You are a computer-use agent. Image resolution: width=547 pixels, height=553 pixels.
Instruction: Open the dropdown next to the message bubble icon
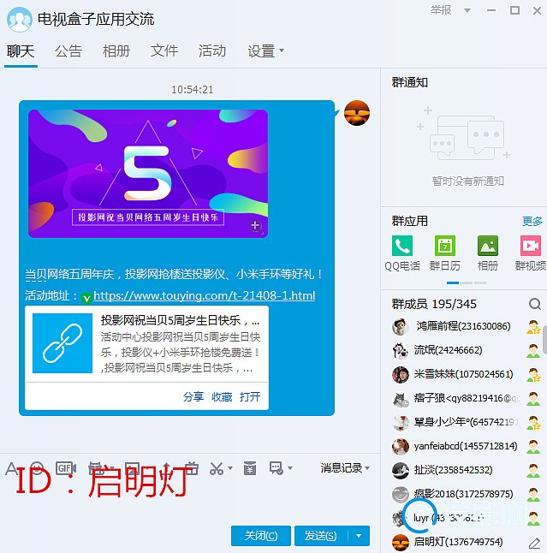point(290,468)
